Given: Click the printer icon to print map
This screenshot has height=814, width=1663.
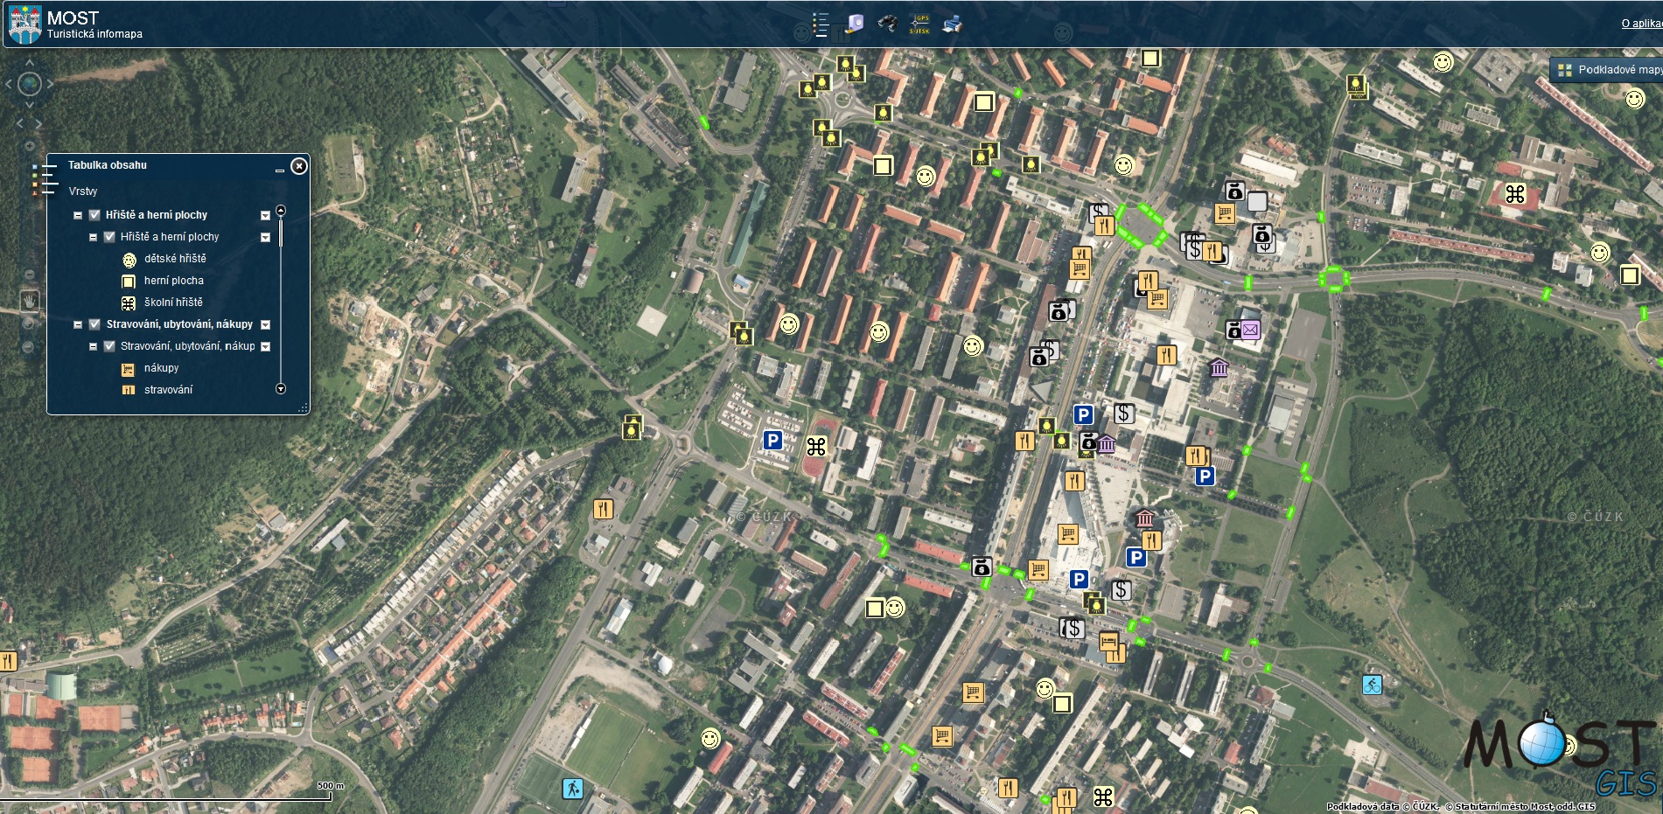Looking at the screenshot, I should pyautogui.click(x=952, y=24).
